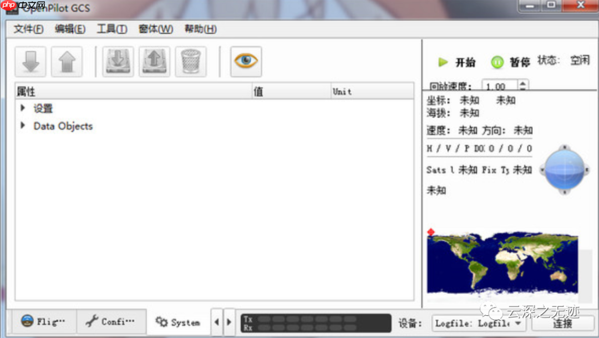
Task: Open the 窗体(W) menu
Action: point(155,29)
